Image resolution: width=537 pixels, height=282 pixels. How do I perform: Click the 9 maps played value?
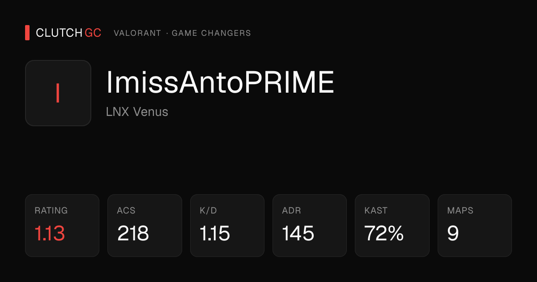tap(453, 233)
